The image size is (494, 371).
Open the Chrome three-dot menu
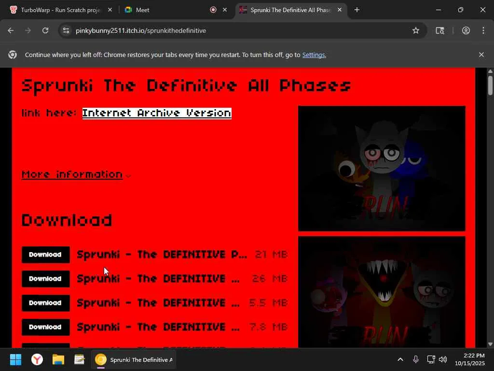[483, 30]
